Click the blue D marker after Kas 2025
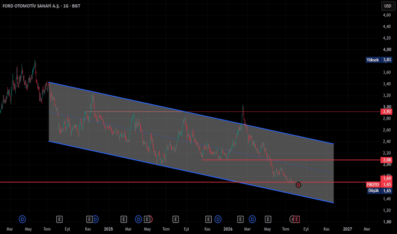The height and width of the screenshot is (234, 397). coord(218,219)
